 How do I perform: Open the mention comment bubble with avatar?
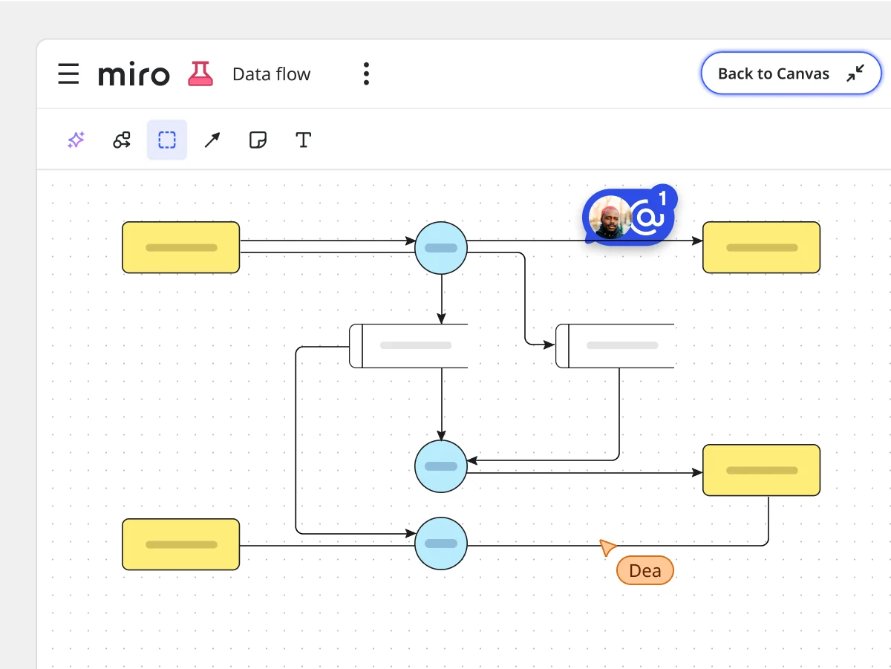coord(630,217)
